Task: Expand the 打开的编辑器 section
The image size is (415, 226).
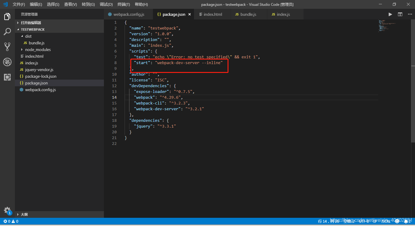Action: tap(60, 23)
